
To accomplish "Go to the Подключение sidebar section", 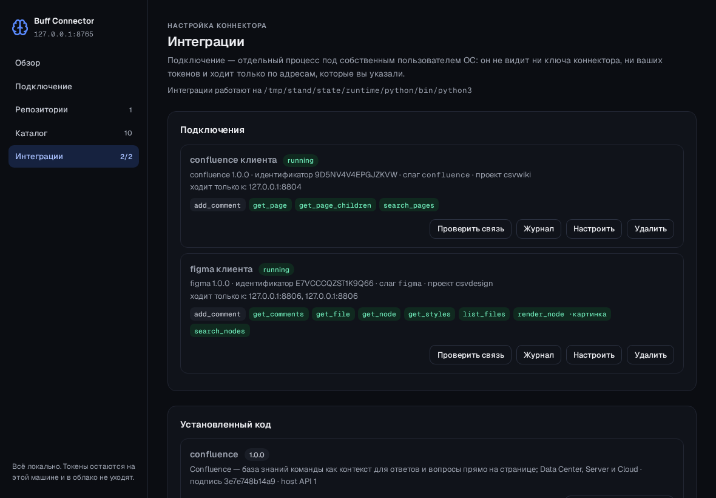I will (x=73, y=86).
